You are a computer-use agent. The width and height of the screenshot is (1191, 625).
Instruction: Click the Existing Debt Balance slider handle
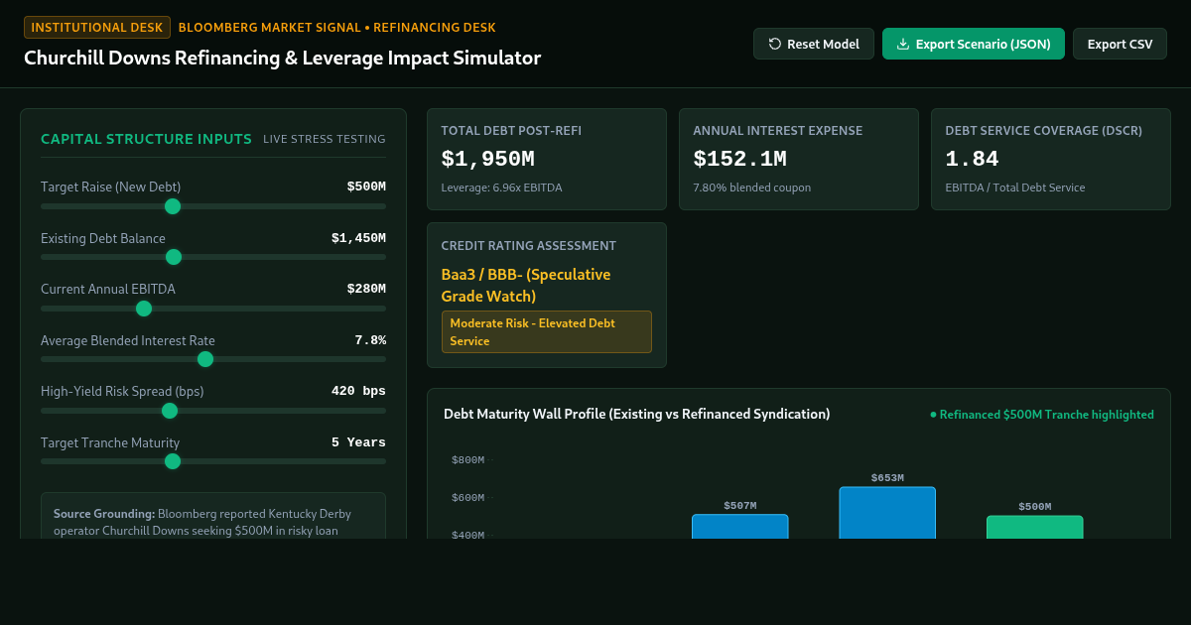pyautogui.click(x=174, y=257)
